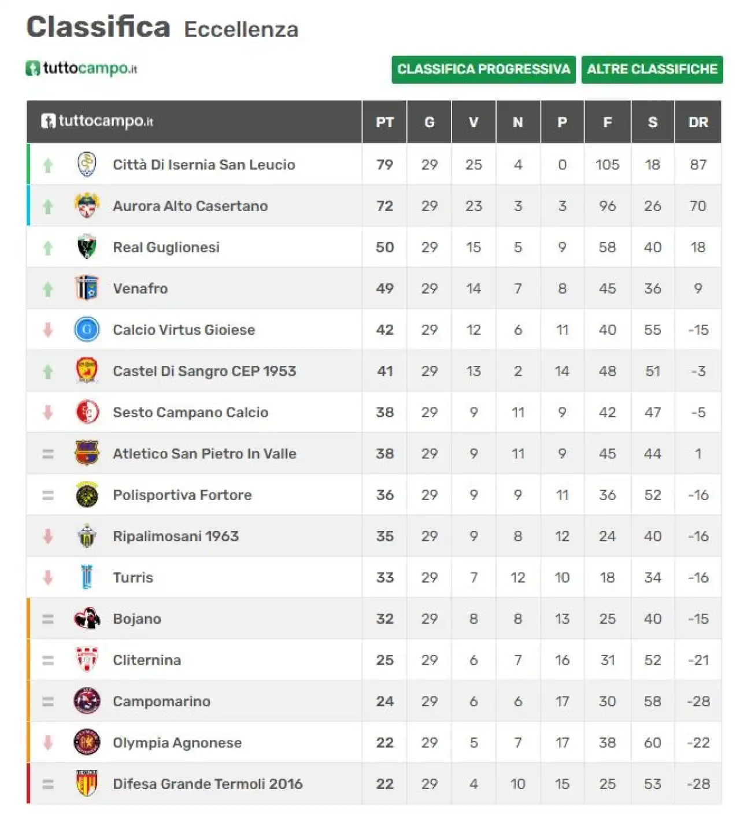Click the green up arrow beside Venafro
The image size is (740, 819).
click(48, 288)
